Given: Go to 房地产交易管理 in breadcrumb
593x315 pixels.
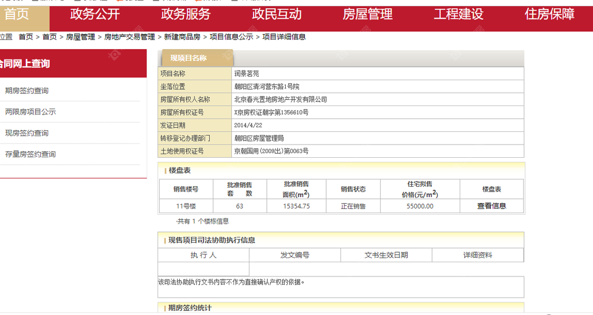Looking at the screenshot, I should 130,37.
